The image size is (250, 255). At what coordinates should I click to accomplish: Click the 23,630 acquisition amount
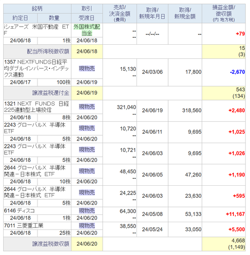point(193,196)
